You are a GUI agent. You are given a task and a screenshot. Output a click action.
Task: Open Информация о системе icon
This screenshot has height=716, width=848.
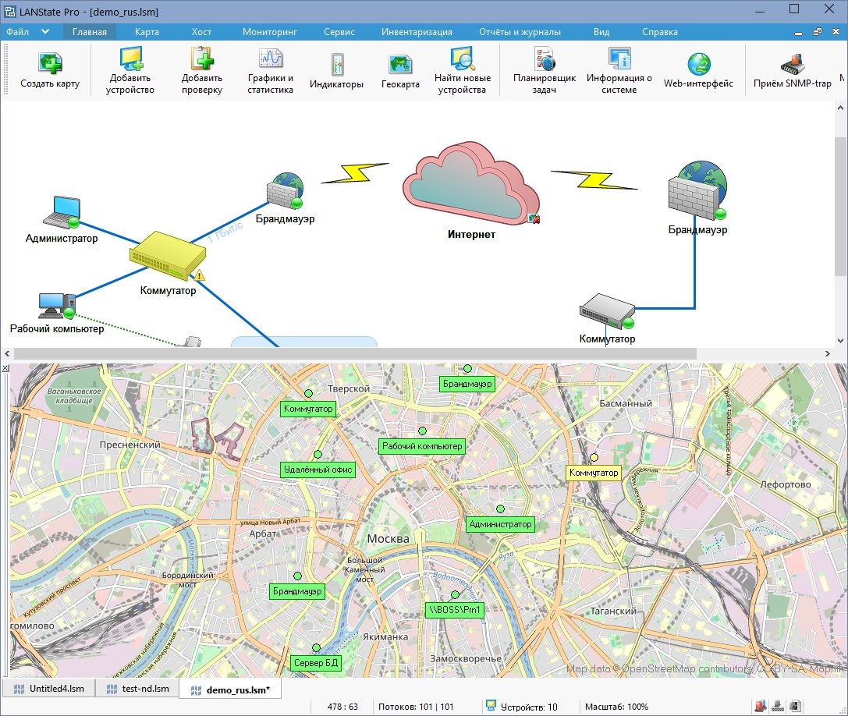tap(619, 58)
